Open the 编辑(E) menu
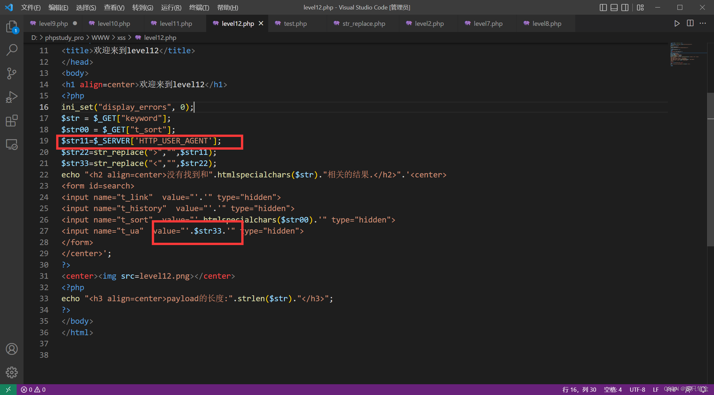Screen dimensions: 714x395 (x=58, y=7)
